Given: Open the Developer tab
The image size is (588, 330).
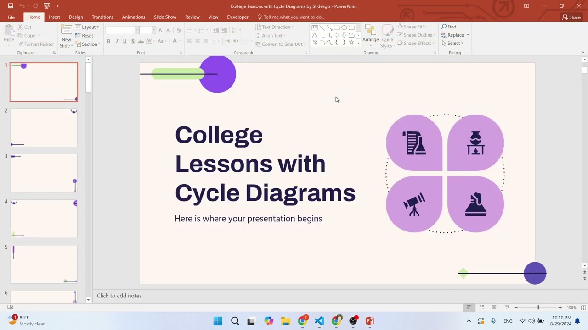Looking at the screenshot, I should pos(237,17).
